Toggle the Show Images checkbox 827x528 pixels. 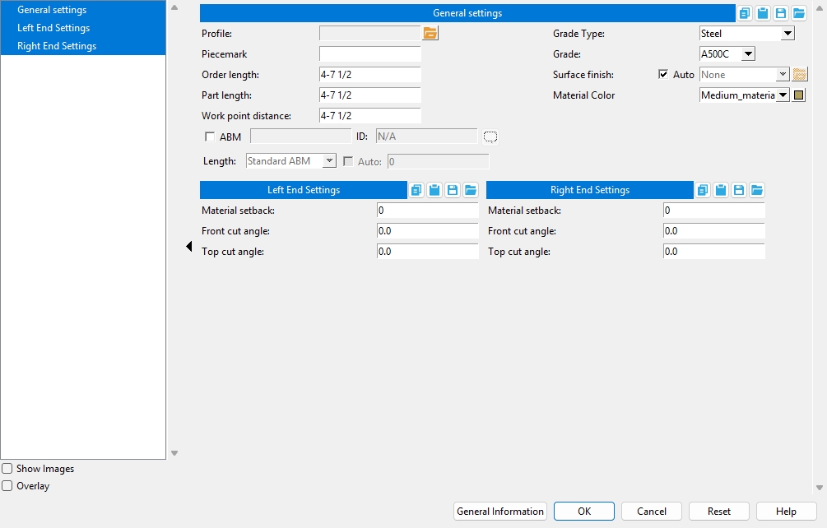pos(7,469)
